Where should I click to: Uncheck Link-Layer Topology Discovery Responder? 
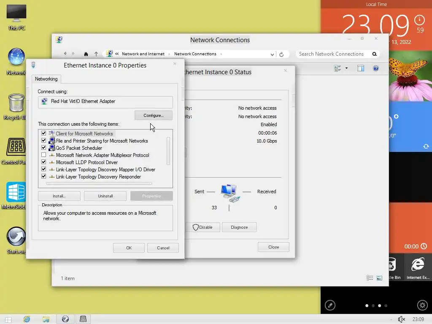43,176
